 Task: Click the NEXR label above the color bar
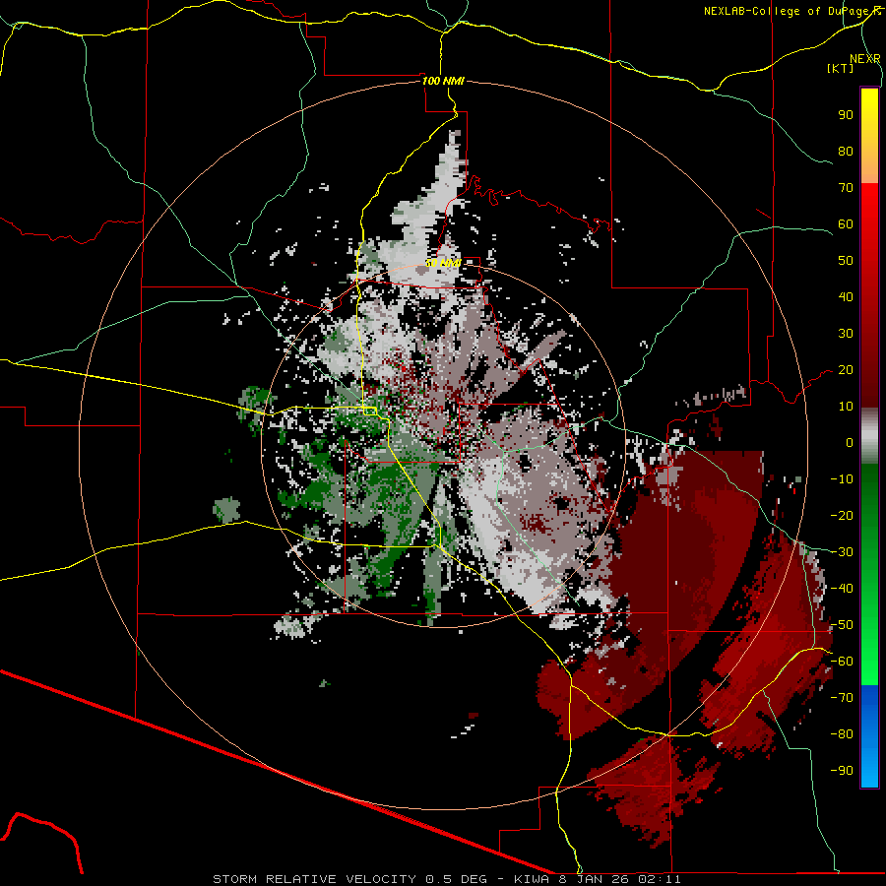pos(865,59)
